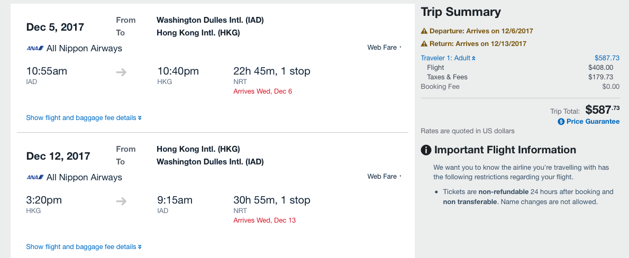Open the Web Fare info on the Dec 12 flight
The width and height of the screenshot is (629, 258).
pos(384,177)
